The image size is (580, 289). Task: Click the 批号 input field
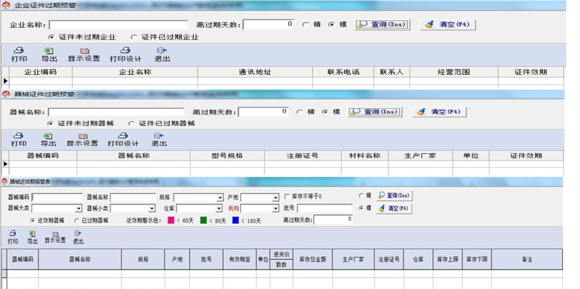(325, 208)
